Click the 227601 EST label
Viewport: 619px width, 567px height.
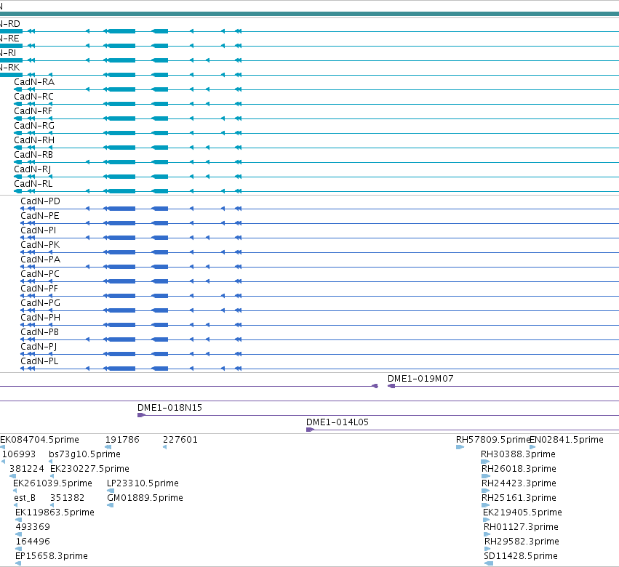click(x=180, y=440)
